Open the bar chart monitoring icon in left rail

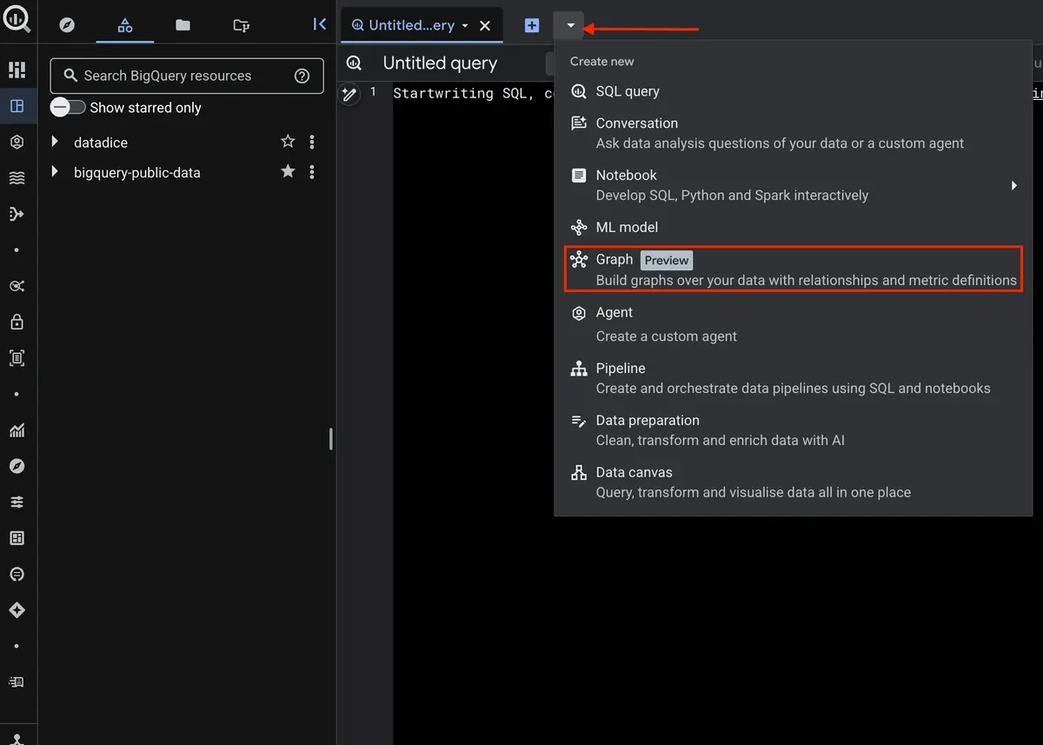[17, 430]
